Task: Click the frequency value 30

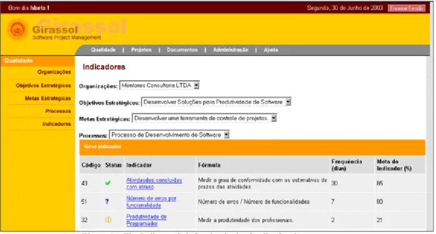Action: 334,184
